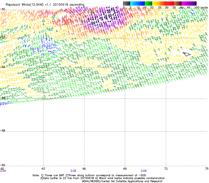Screen dimensions: 209x183
Task: Pick the blue 5-15 knots legend segment
Action: pyautogui.click(x=138, y=3)
